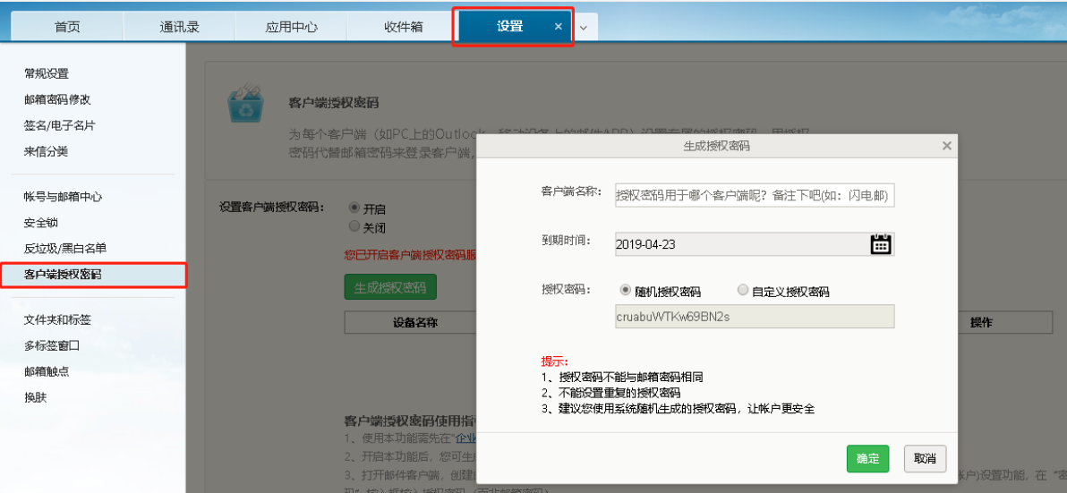Open 邮箱密码修改 in the sidebar

pyautogui.click(x=57, y=99)
